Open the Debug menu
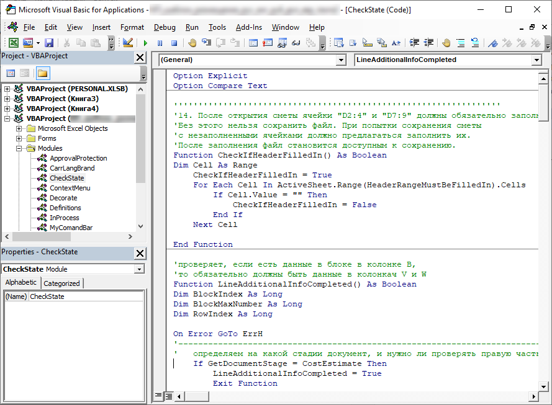The image size is (552, 405). point(165,27)
